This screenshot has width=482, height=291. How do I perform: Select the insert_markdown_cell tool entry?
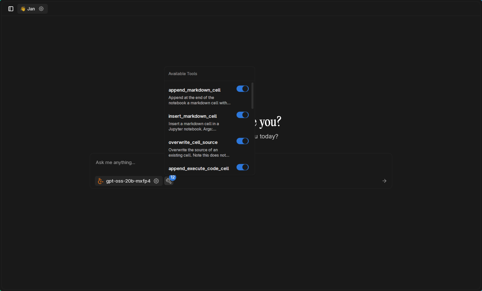192,116
